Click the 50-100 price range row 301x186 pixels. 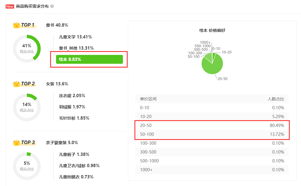[x=212, y=134]
